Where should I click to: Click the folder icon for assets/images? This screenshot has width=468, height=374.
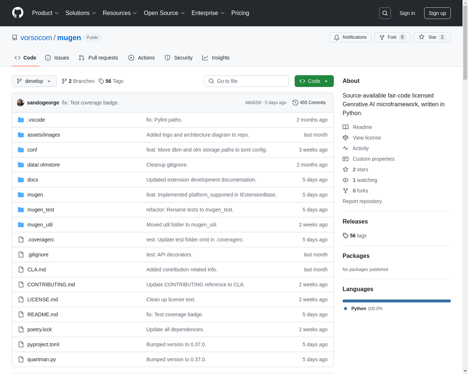(x=21, y=135)
